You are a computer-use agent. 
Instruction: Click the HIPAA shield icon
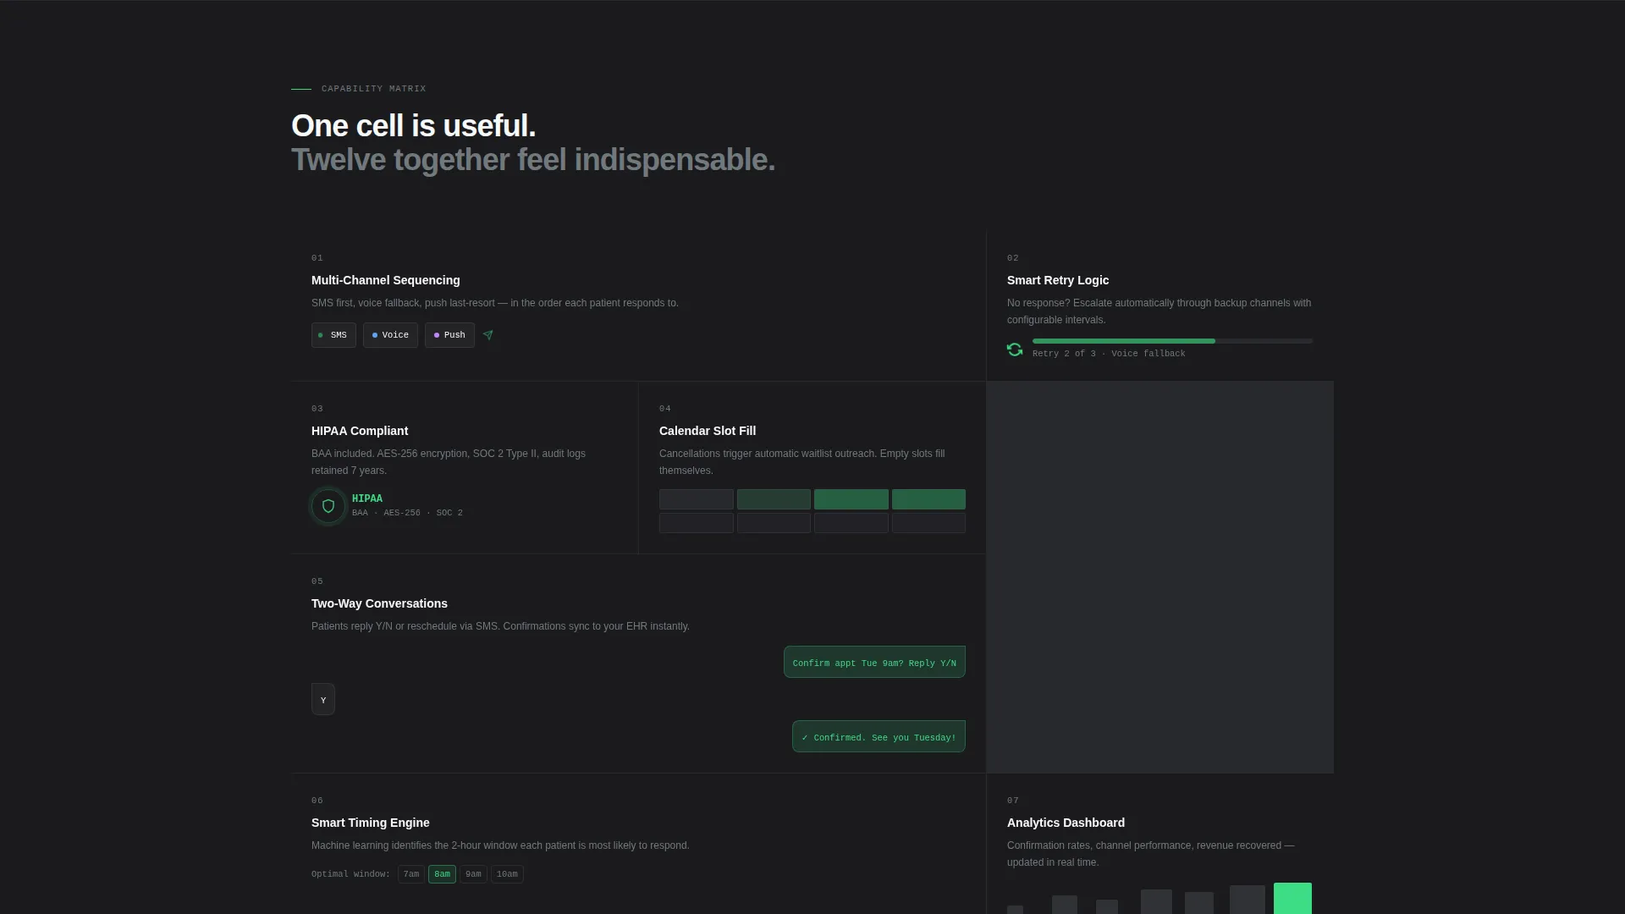point(328,506)
